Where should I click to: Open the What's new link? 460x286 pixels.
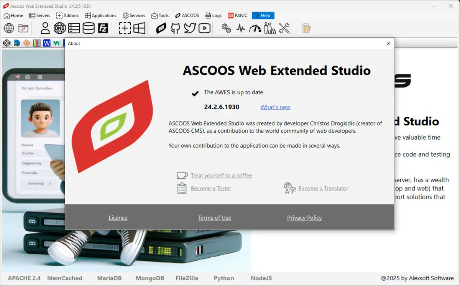275,107
